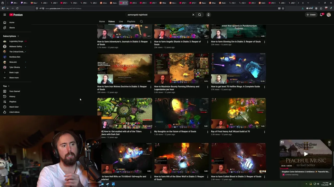Screen dimensions: 334x187
Task: Open options for future of Reaper of Souls video
Action: click(x=208, y=132)
